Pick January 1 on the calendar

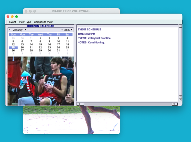(x=40, y=39)
